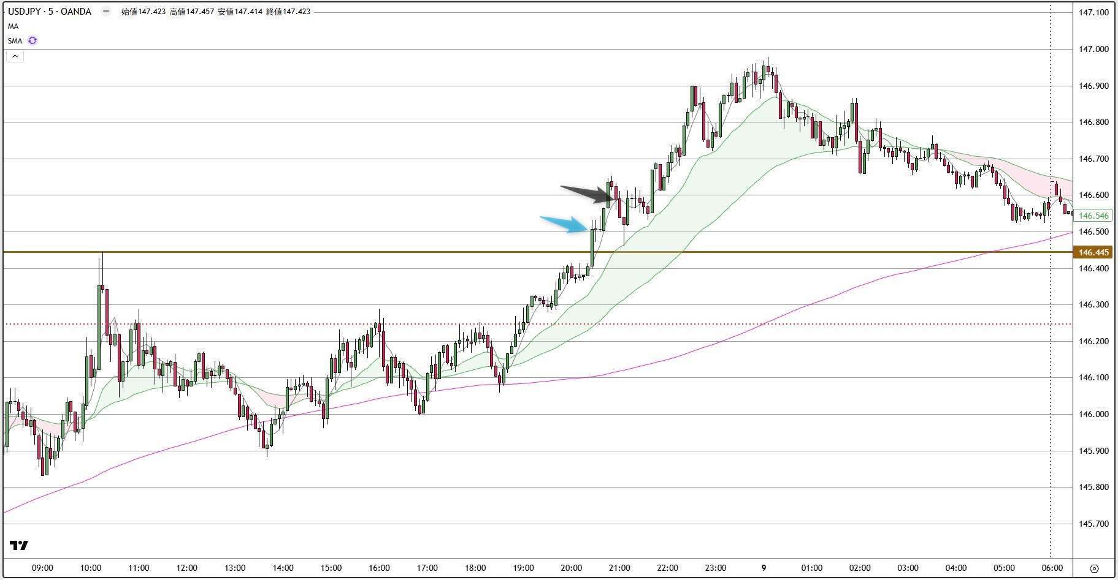Viewport: 1118px width, 580px height.
Task: Select the SMA indicator legend label
Action: click(x=15, y=41)
